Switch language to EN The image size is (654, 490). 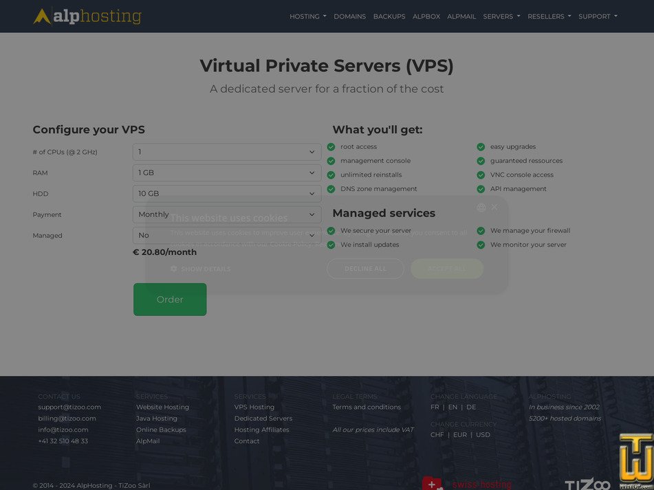[453, 407]
